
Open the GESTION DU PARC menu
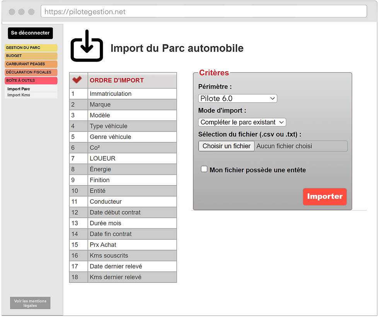(x=31, y=48)
